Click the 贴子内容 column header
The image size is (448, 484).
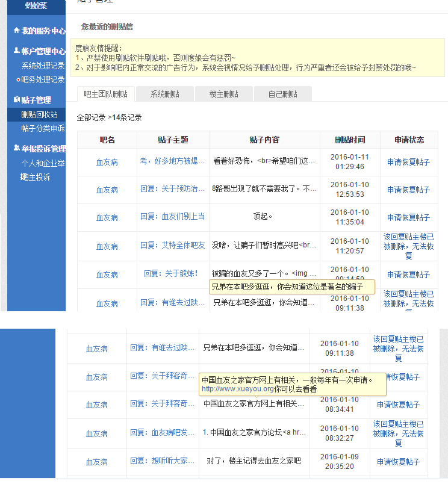264,140
